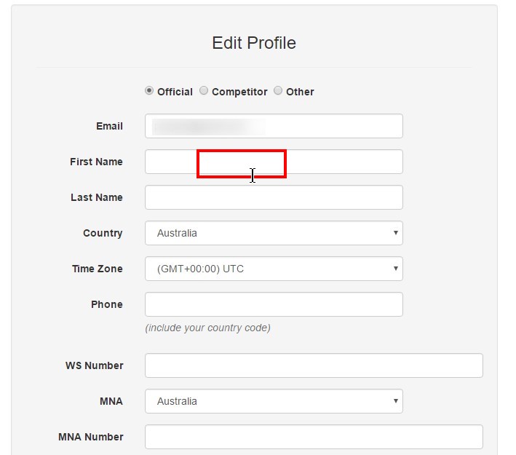This screenshot has height=455, width=516.
Task: Open the MNA dropdown list
Action: click(274, 401)
